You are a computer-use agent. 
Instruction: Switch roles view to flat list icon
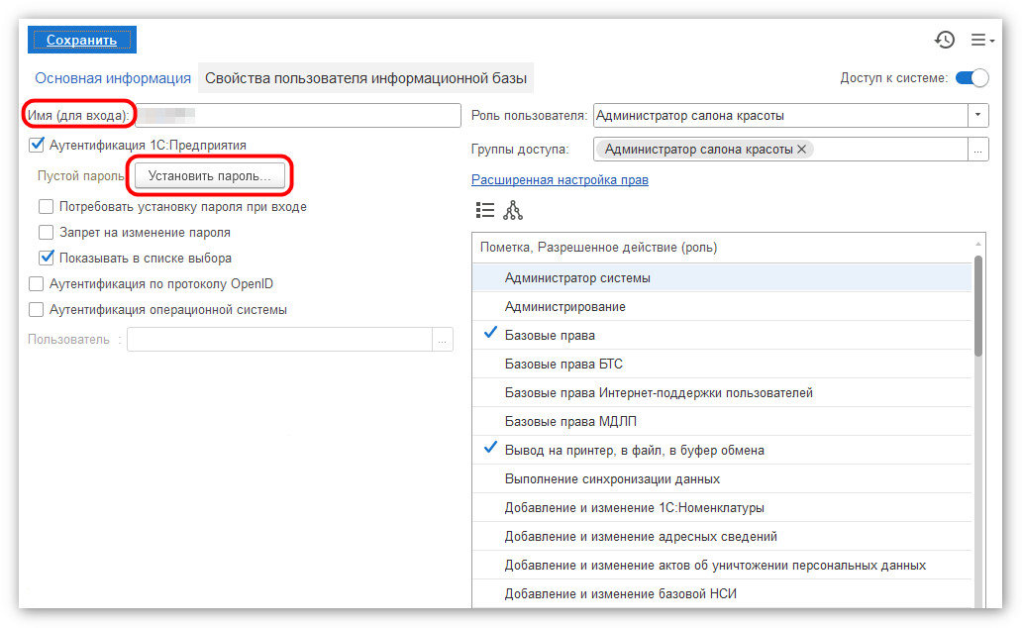(485, 210)
